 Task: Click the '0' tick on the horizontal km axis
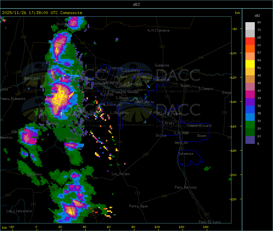point(36,227)
